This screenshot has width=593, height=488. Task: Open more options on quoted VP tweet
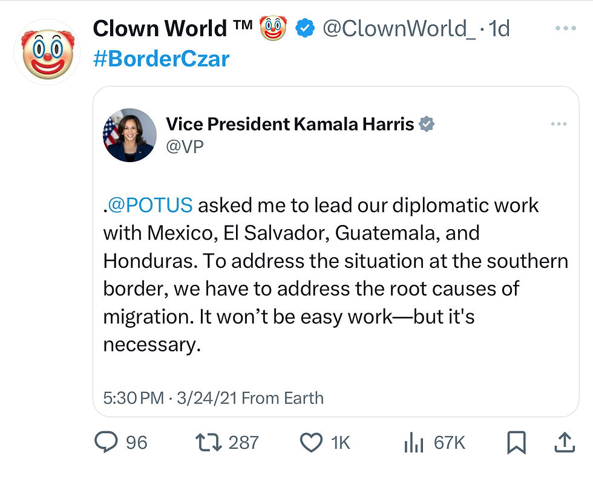coord(559,125)
